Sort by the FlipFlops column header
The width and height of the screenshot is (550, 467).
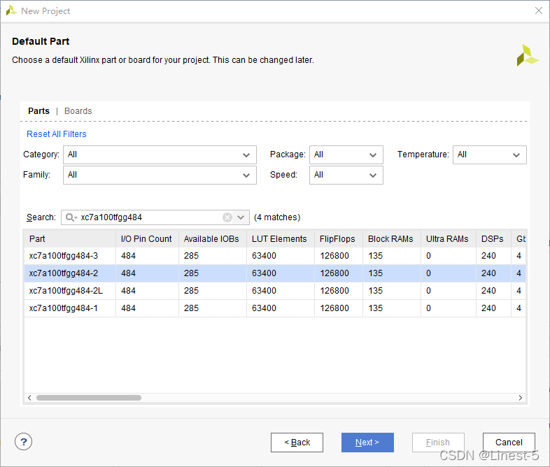(339, 239)
